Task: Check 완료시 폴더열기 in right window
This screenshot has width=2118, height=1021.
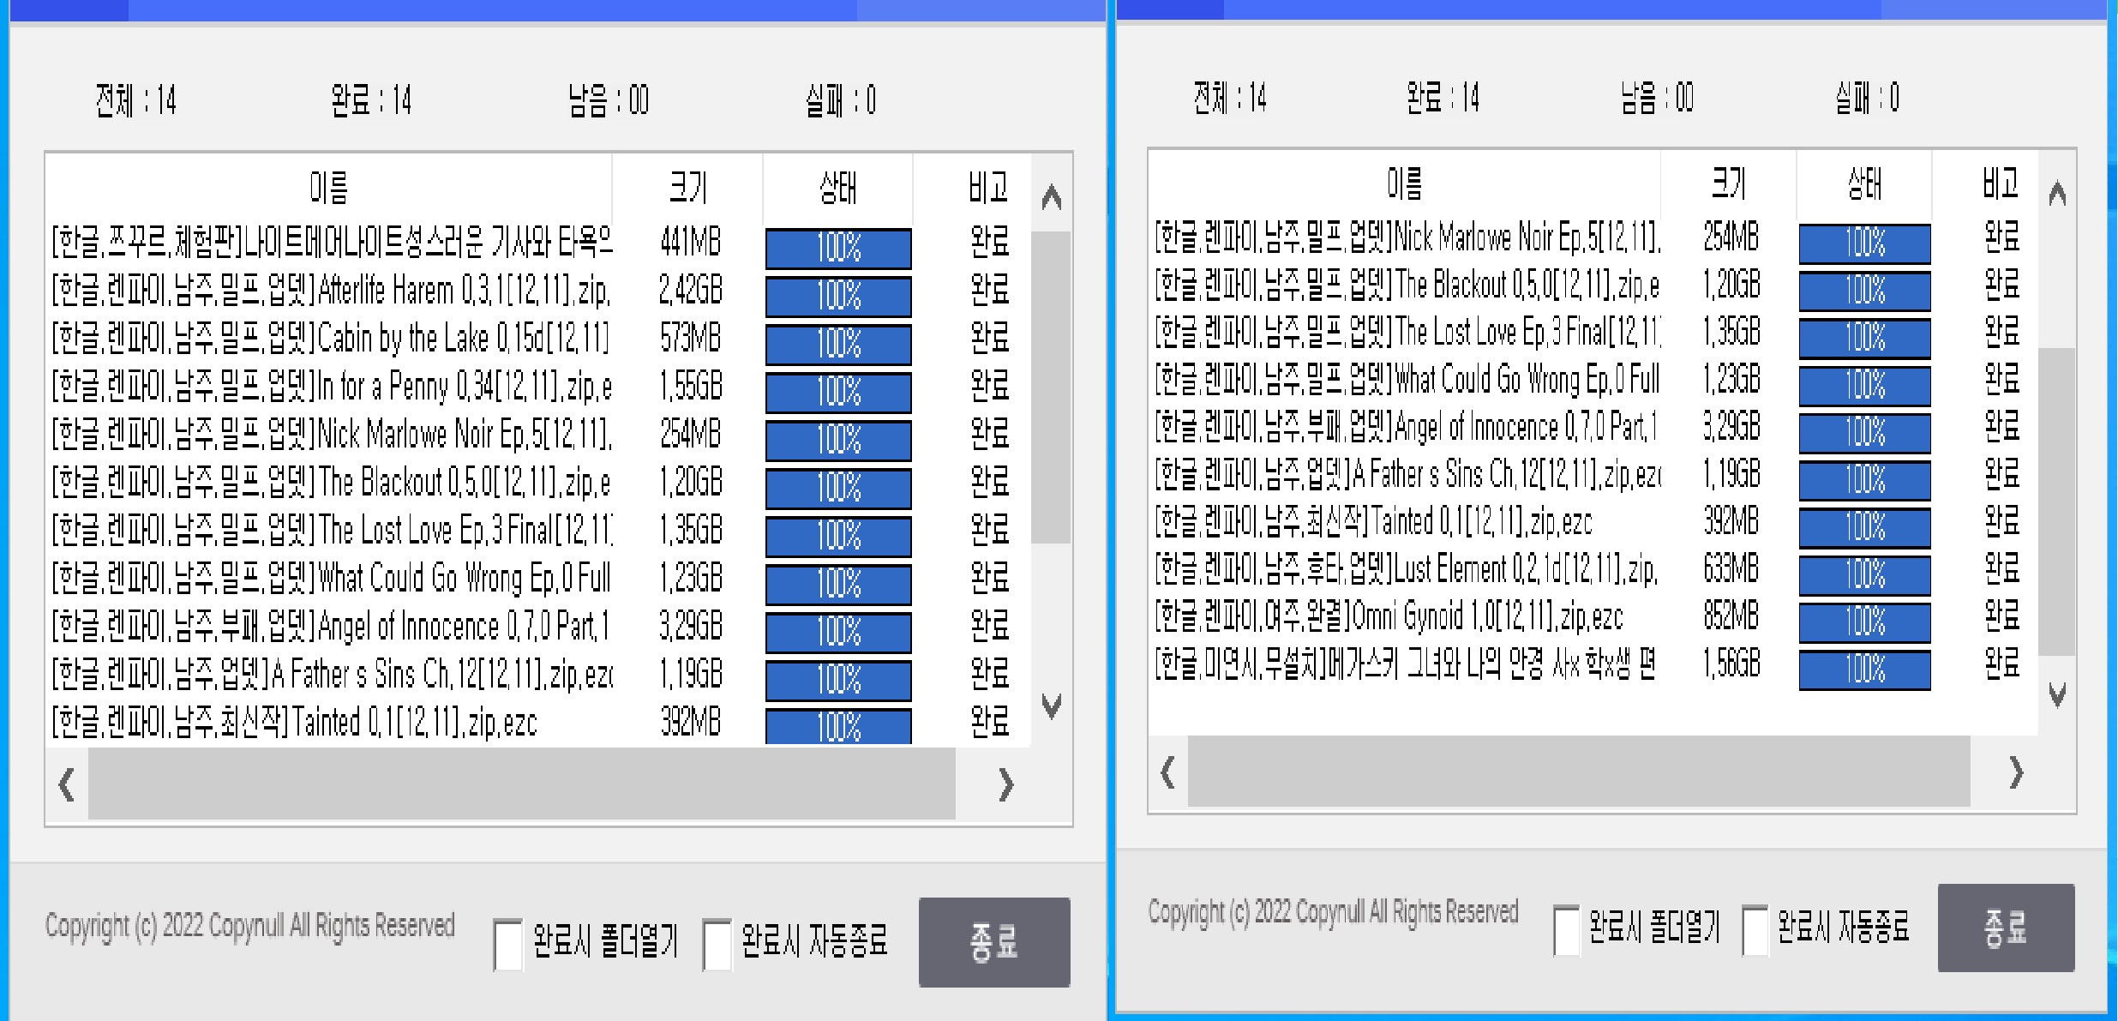Action: (1566, 930)
